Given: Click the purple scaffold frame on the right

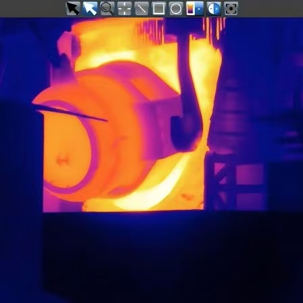Looking at the screenshot, I should click(x=235, y=181).
